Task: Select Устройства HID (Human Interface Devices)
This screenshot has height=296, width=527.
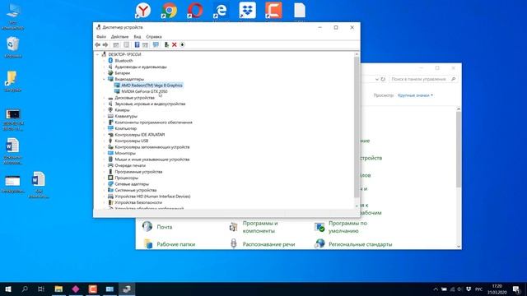Action: (x=152, y=197)
